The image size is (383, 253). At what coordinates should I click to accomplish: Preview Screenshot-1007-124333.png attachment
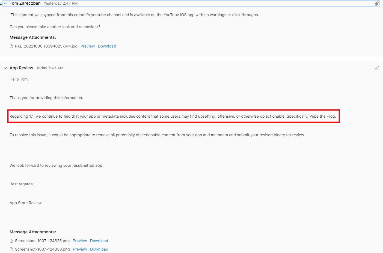pos(80,249)
